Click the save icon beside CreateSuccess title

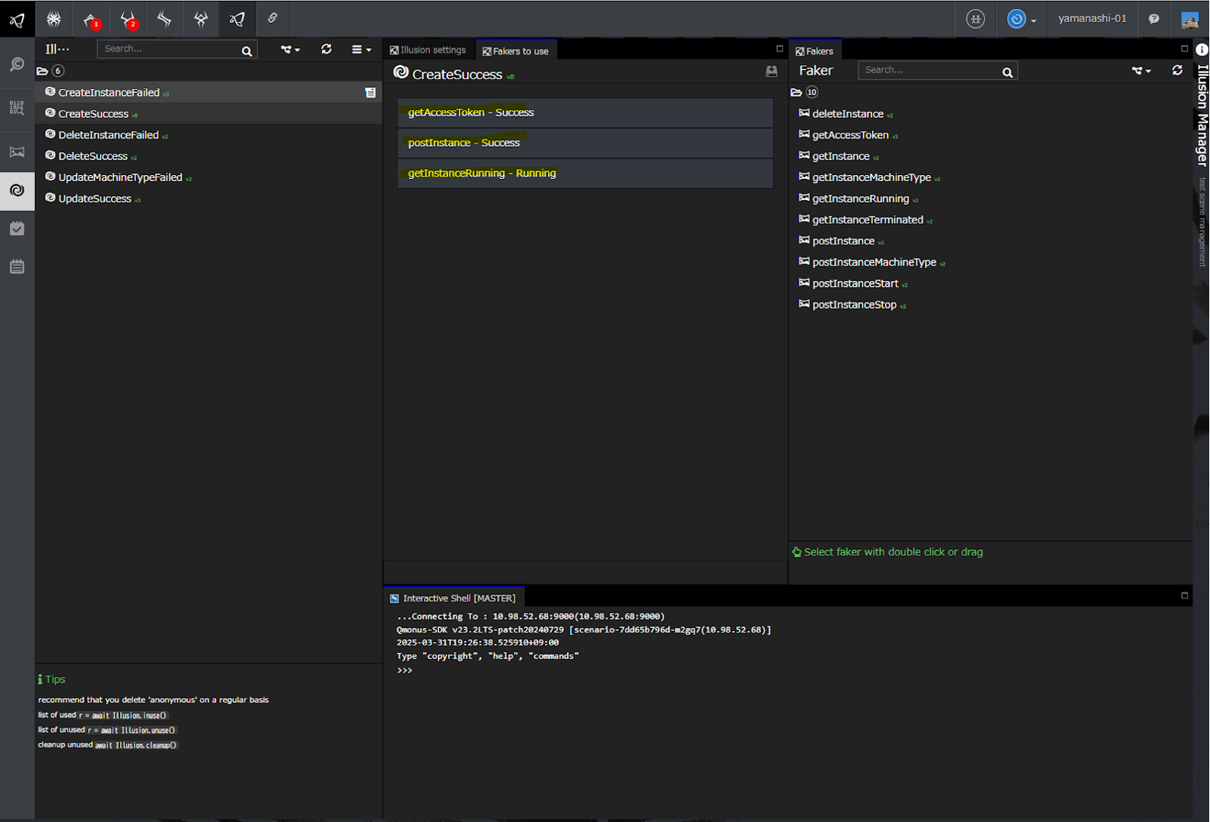pos(771,72)
